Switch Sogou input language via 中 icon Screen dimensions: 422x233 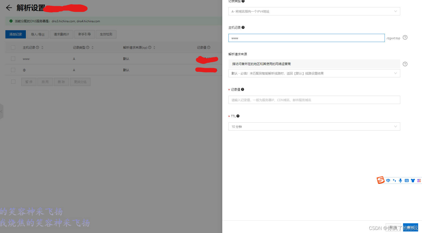pyautogui.click(x=388, y=181)
